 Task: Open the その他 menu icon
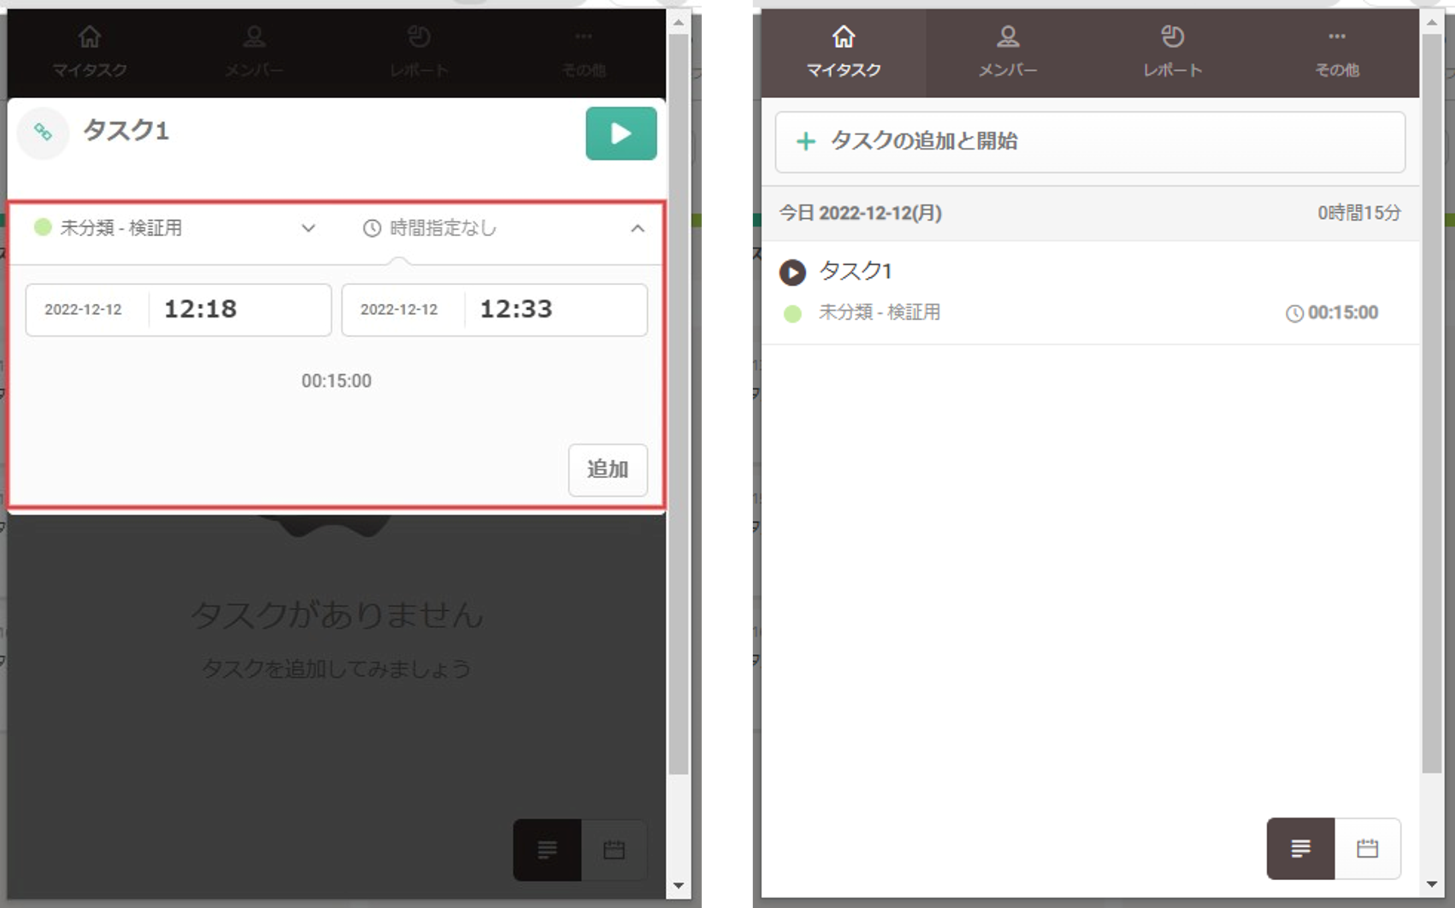click(583, 38)
